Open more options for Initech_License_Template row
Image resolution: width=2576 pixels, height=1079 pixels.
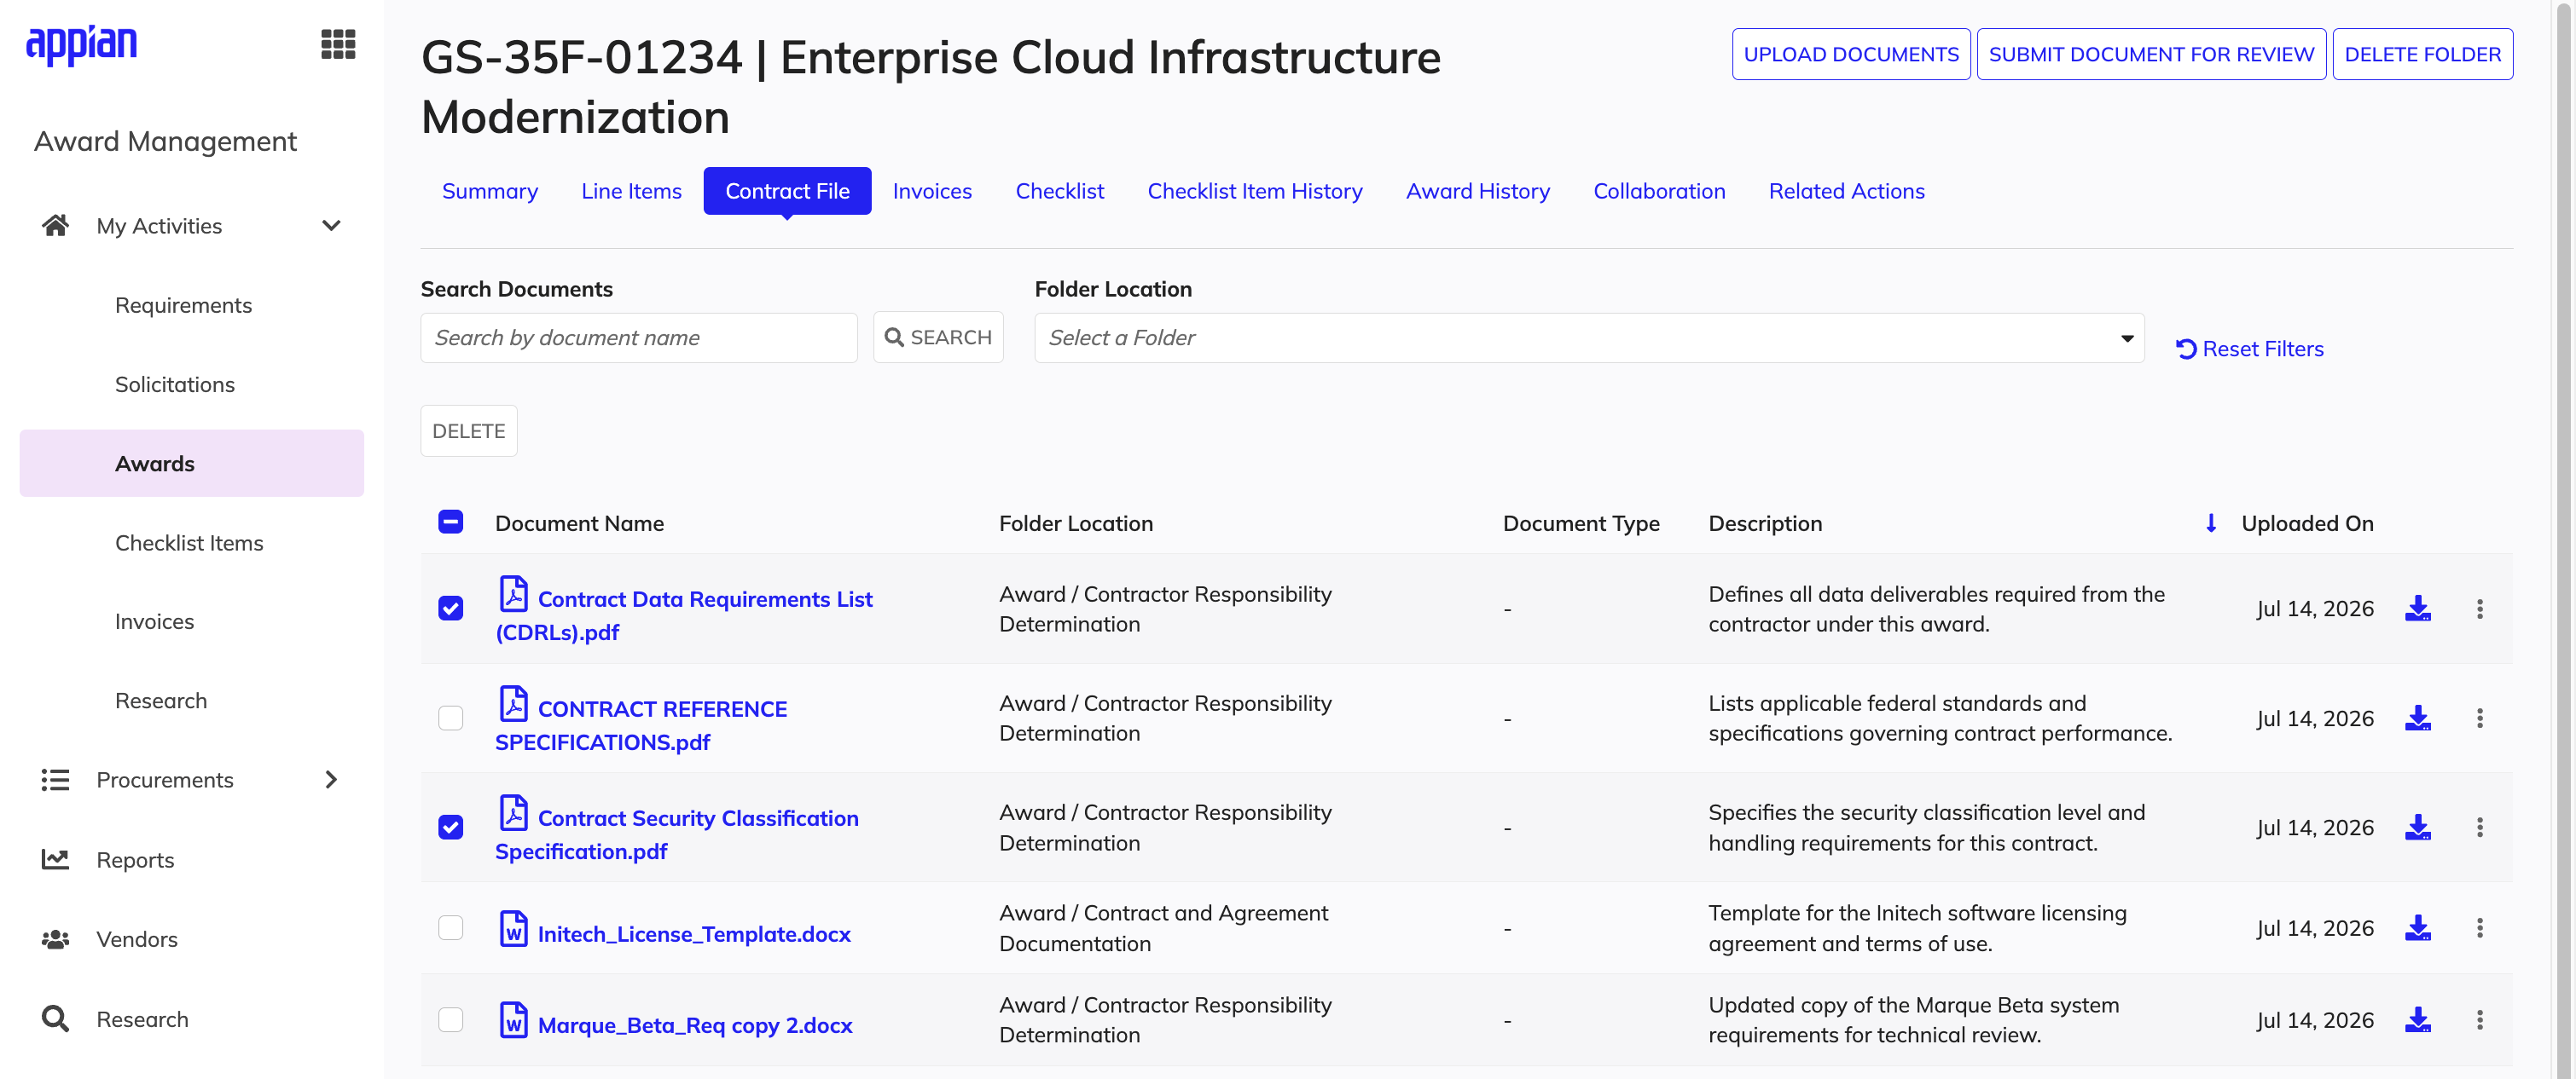[2479, 928]
